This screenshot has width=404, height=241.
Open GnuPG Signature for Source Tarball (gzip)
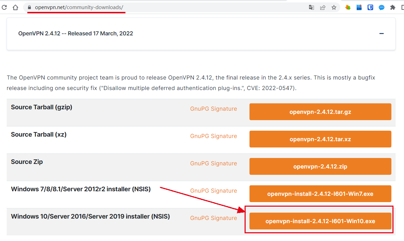213,109
